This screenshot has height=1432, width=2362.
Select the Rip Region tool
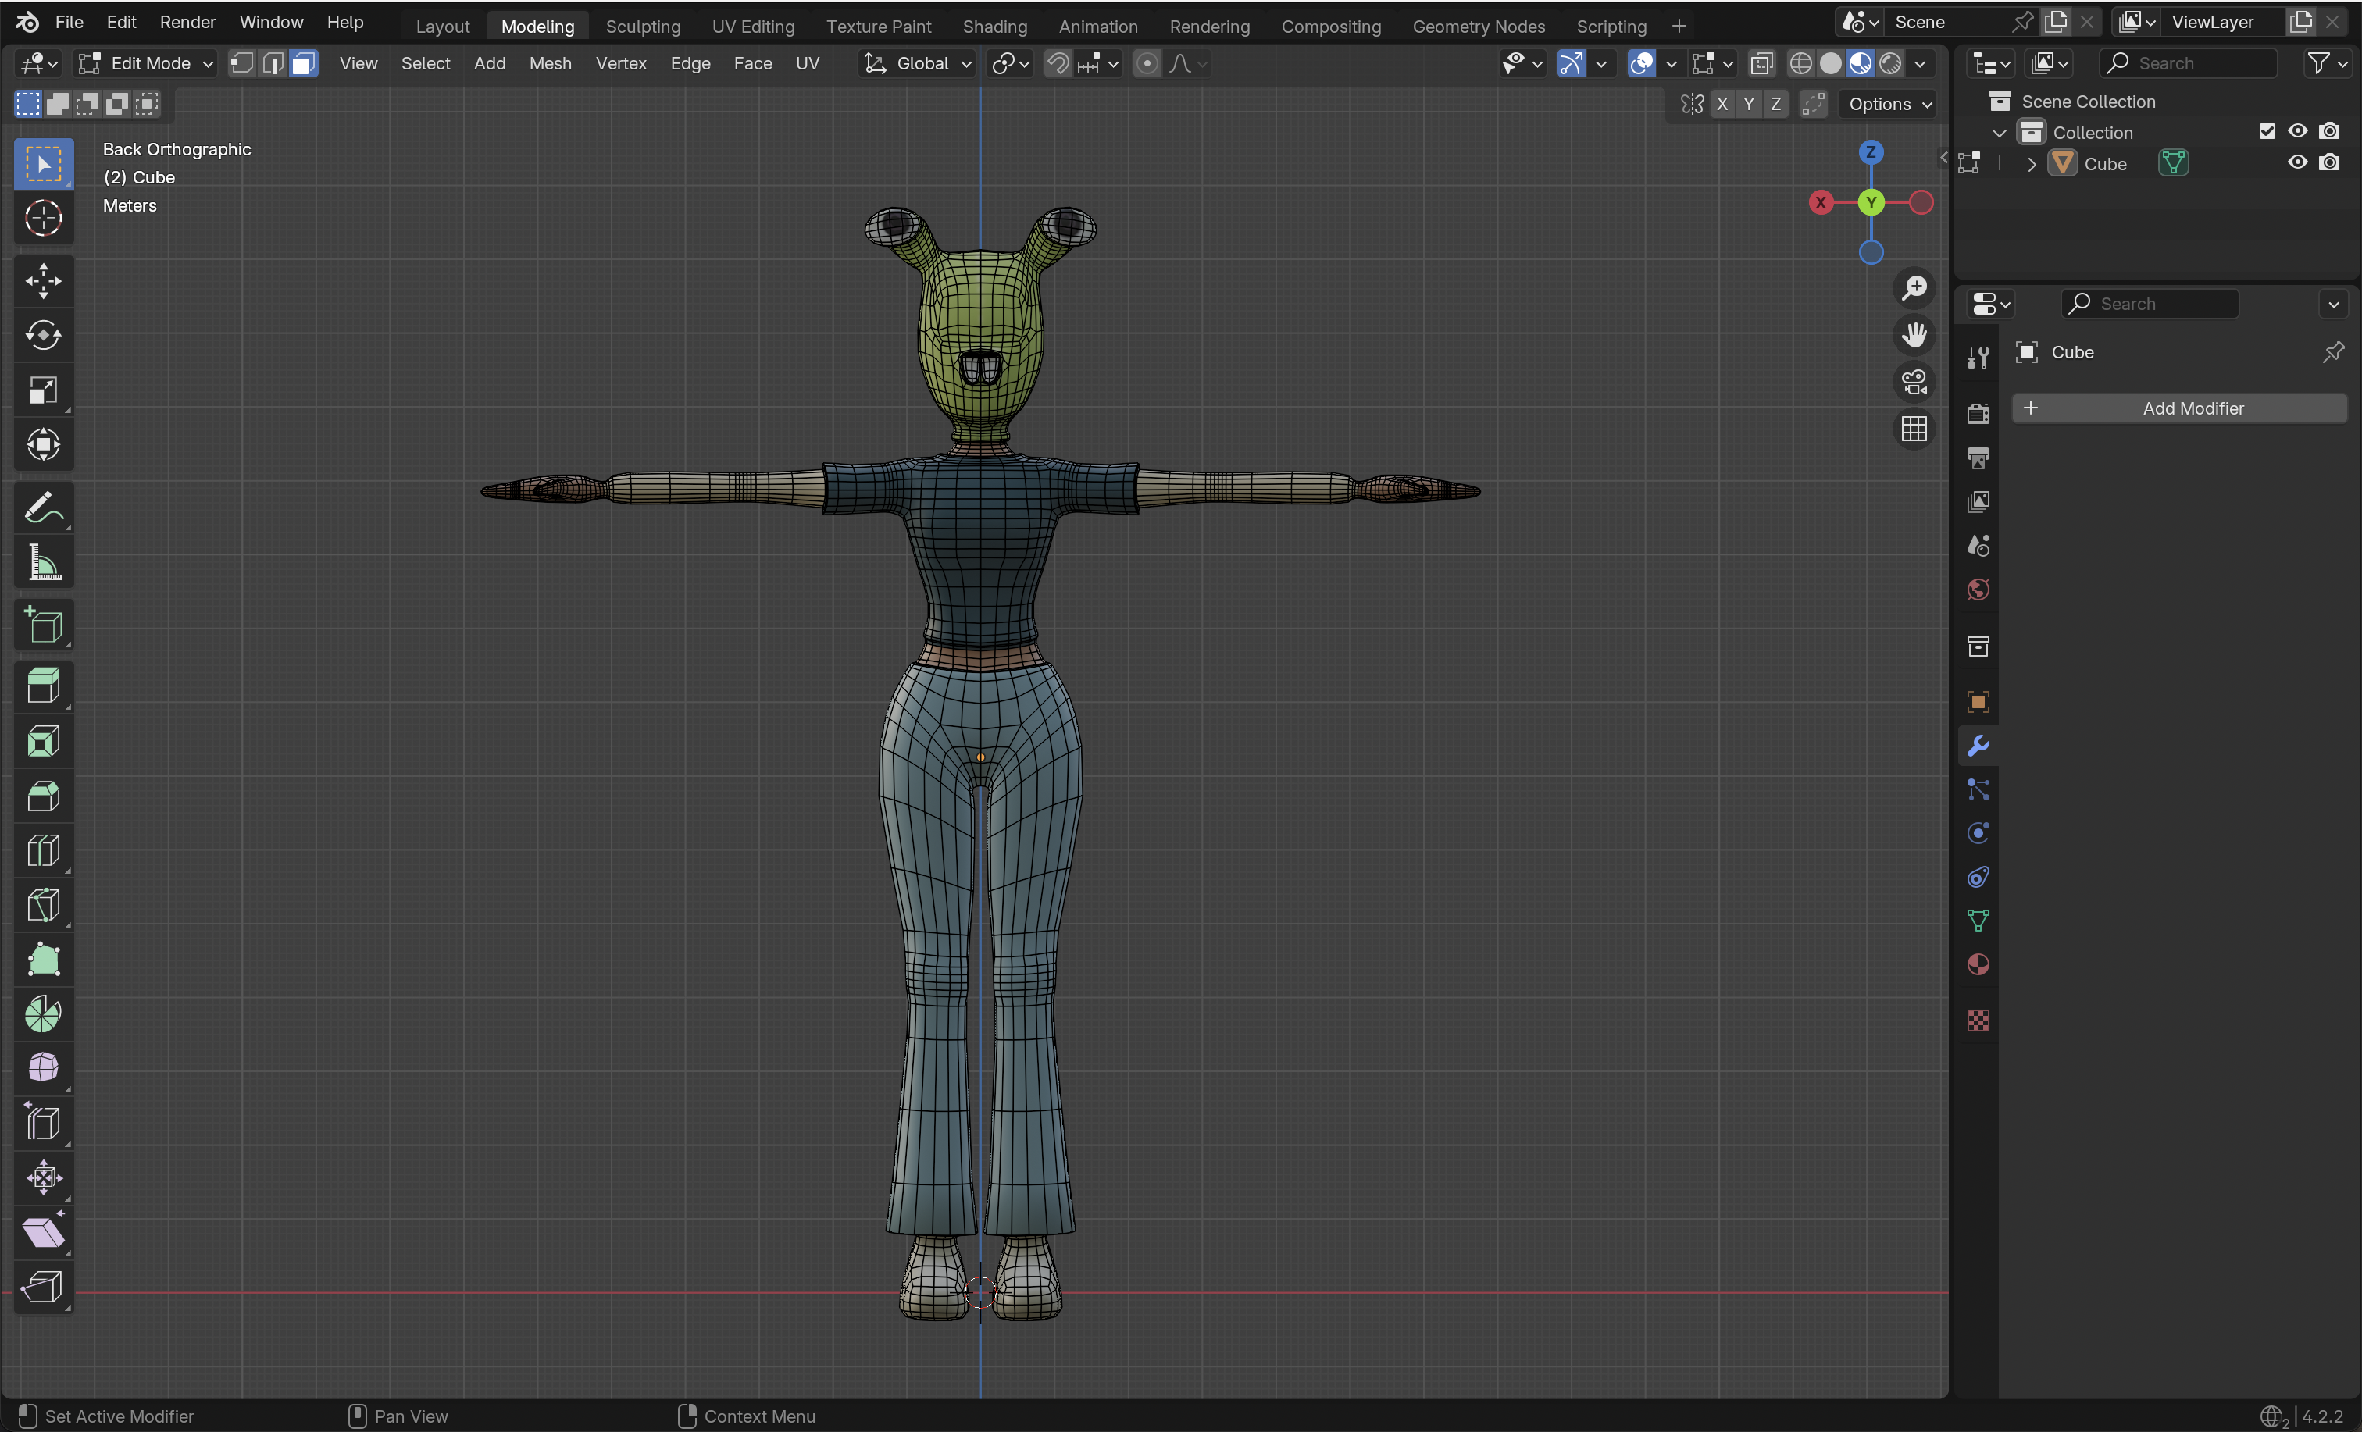pyautogui.click(x=43, y=1286)
